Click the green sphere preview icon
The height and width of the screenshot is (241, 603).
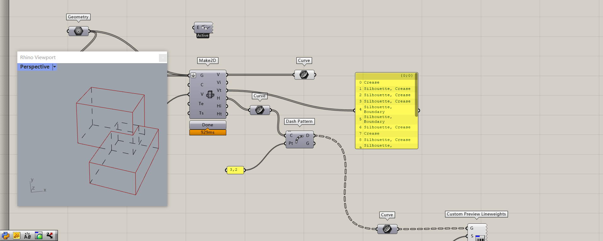(x=39, y=235)
